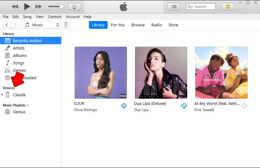This screenshot has width=260, height=168.
Task: Click the music note icon in media dropdown
Action: pos(27,25)
